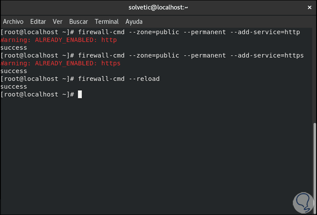Open the Editar menu
Viewport: 317px width, 215px height.
[38, 21]
